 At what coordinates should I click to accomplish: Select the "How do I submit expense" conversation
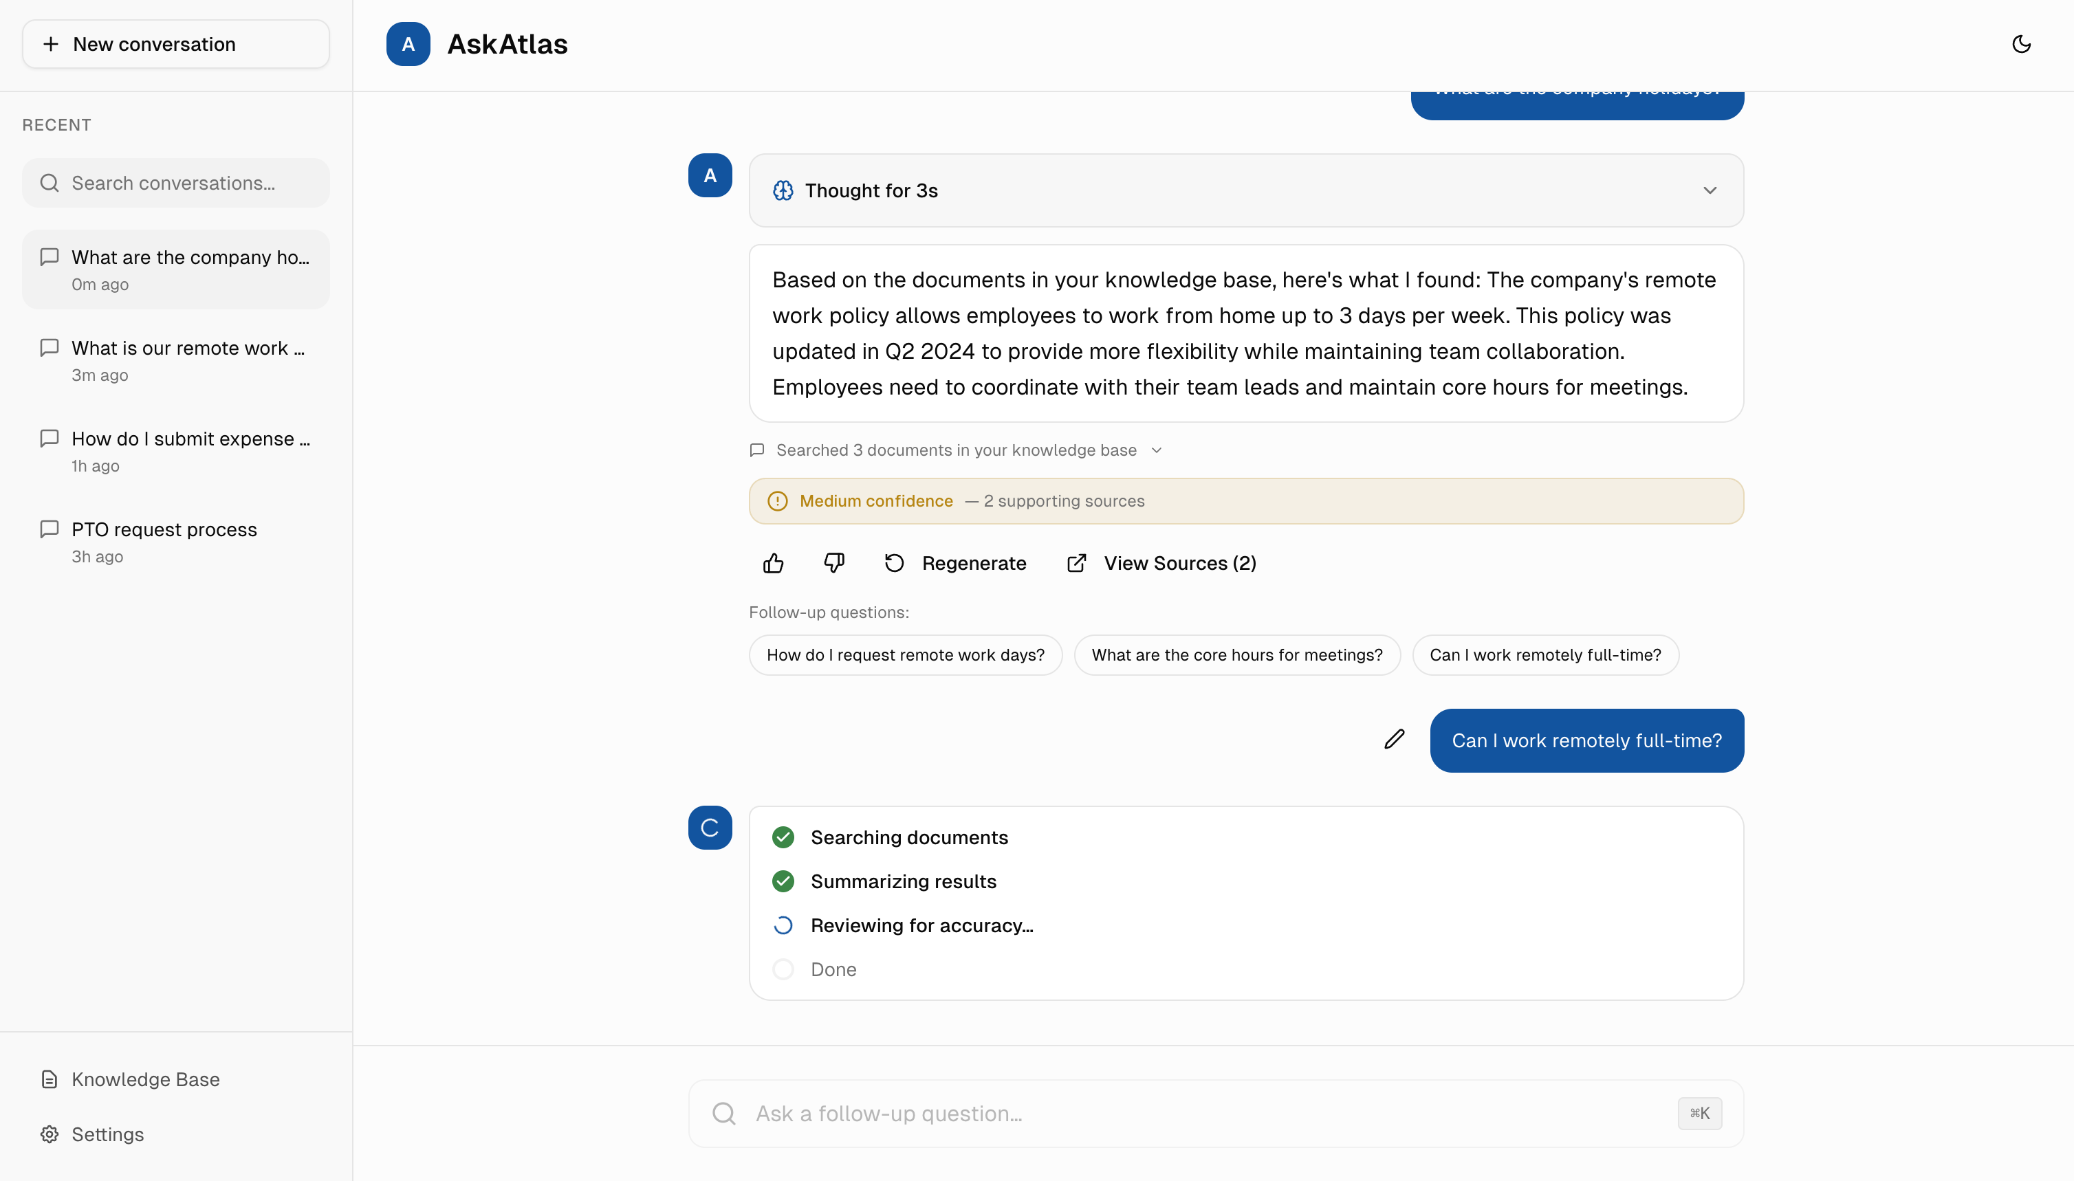pos(175,451)
